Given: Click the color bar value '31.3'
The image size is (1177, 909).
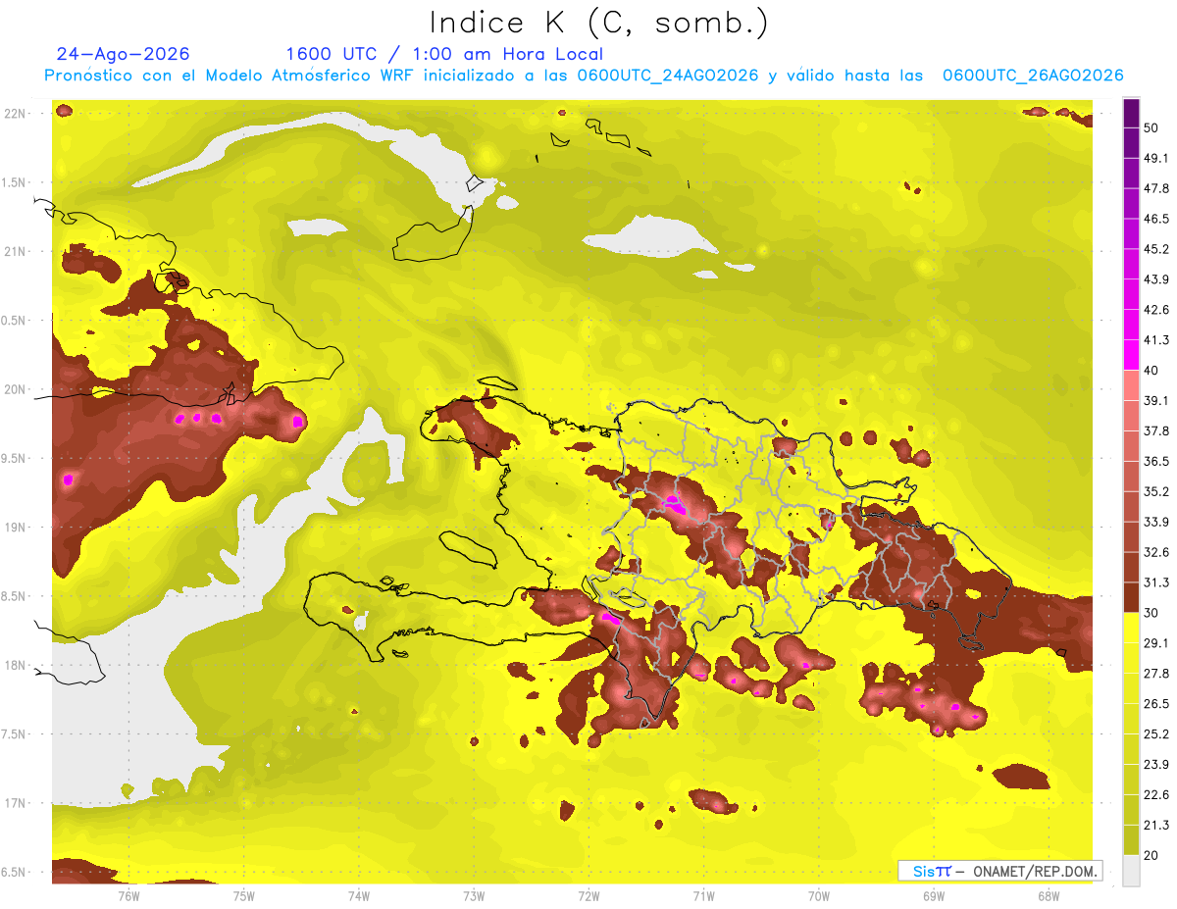Looking at the screenshot, I should 1156,583.
